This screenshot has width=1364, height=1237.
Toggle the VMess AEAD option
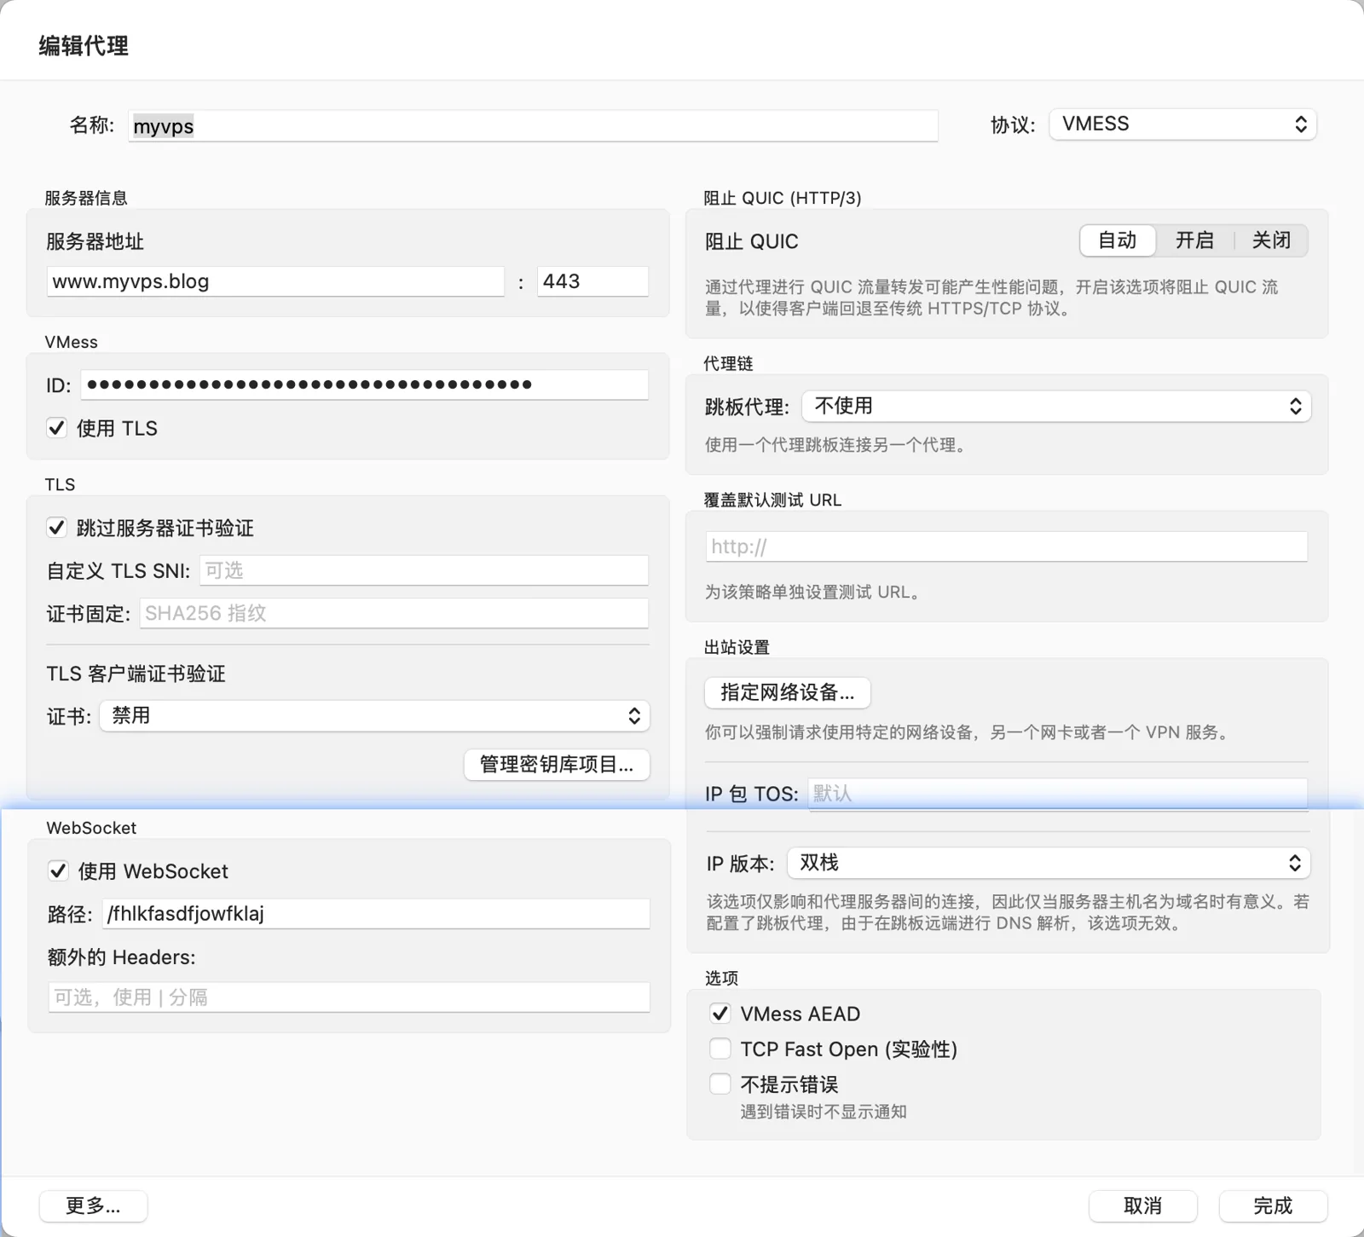click(720, 1014)
